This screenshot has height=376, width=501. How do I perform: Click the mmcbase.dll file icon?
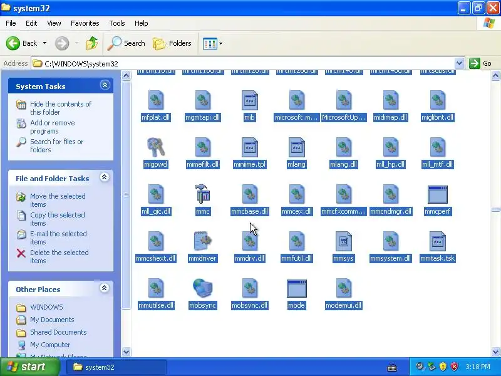point(249,194)
